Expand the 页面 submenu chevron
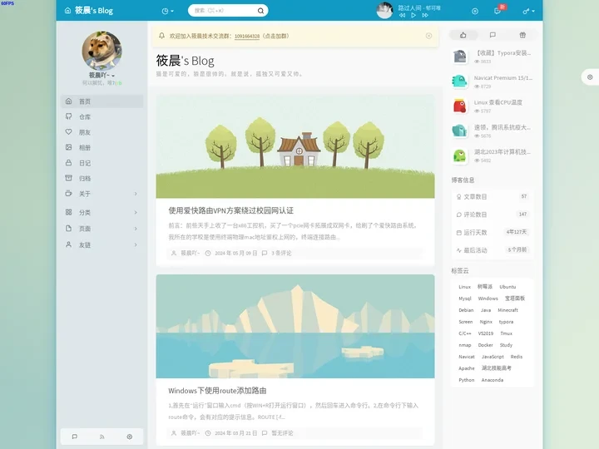The image size is (599, 449). [x=136, y=229]
